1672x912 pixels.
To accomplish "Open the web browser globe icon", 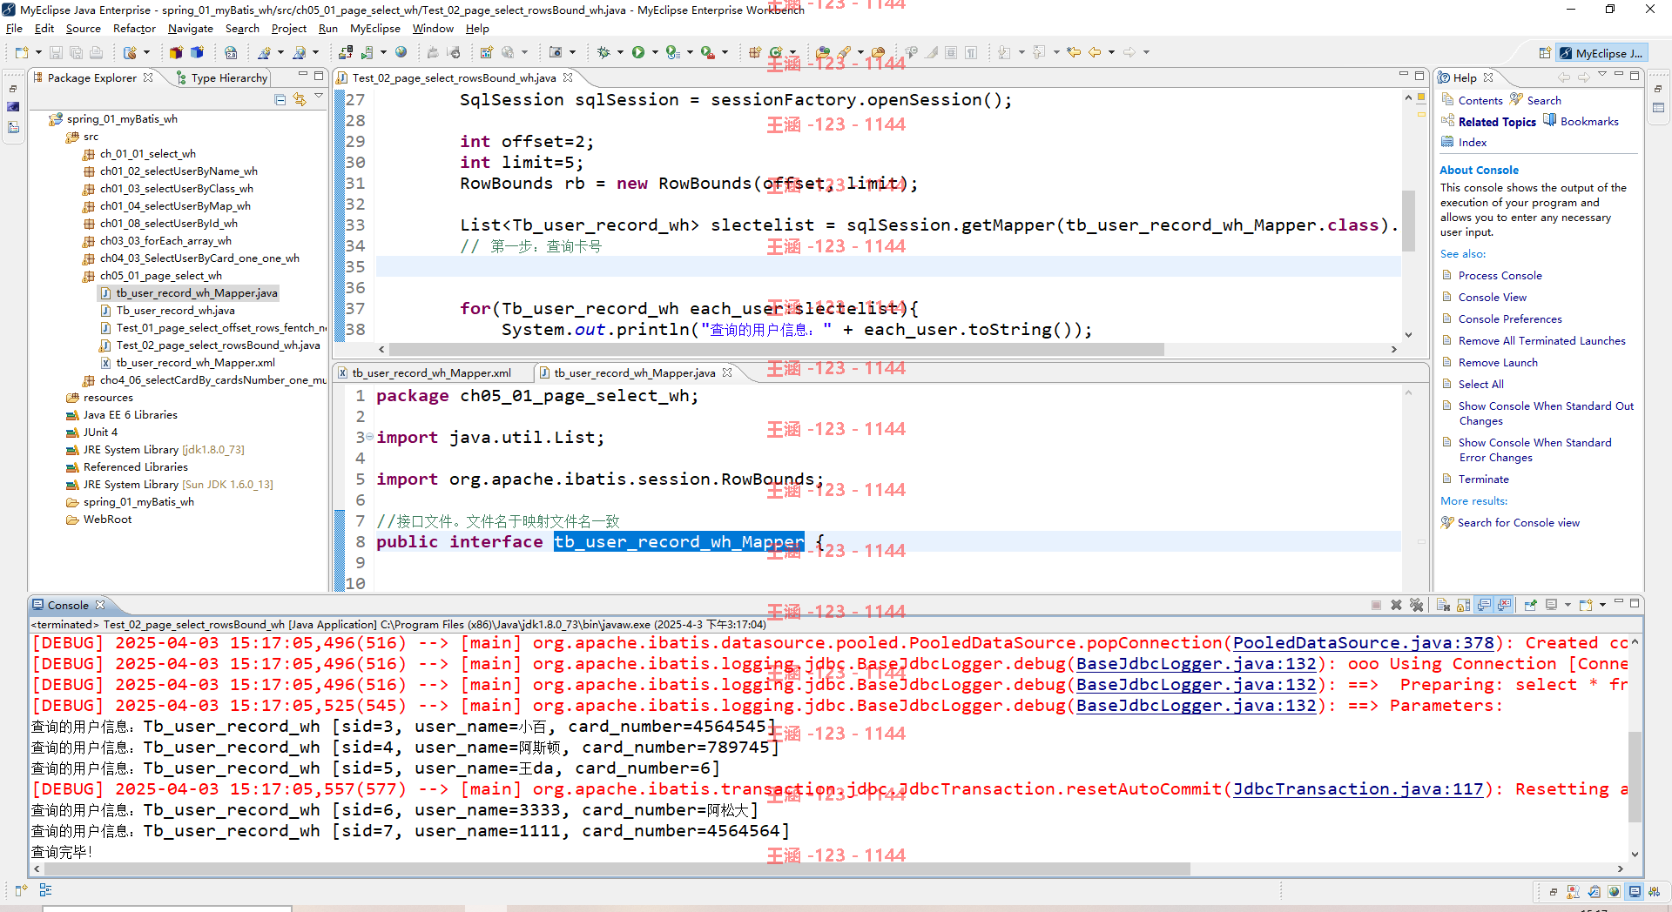I will (401, 52).
